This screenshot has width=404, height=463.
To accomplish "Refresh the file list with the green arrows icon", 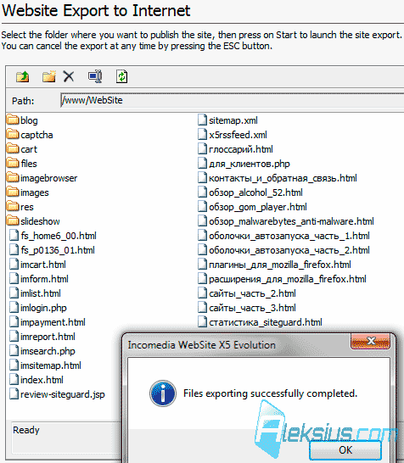I will [x=121, y=77].
